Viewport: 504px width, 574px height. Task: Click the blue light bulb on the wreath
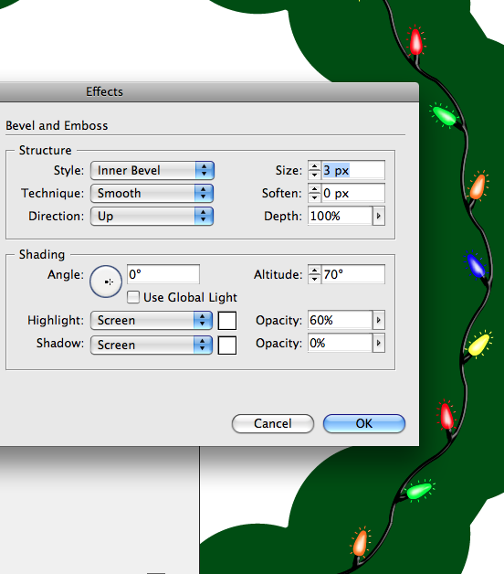476,265
